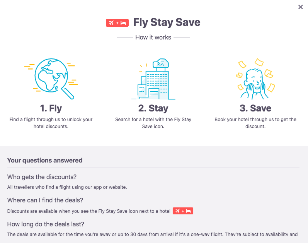Click the 'Who gets the discounts?' question
This screenshot has height=243, width=308.
click(x=42, y=177)
